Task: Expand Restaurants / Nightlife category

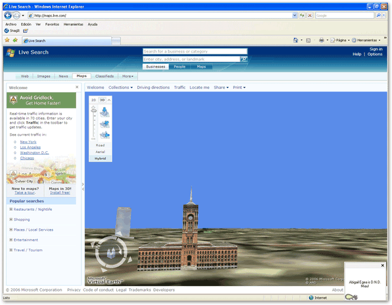Action: [11, 209]
